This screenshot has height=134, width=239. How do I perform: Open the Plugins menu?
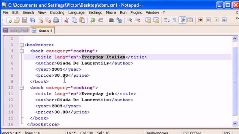click(x=136, y=13)
